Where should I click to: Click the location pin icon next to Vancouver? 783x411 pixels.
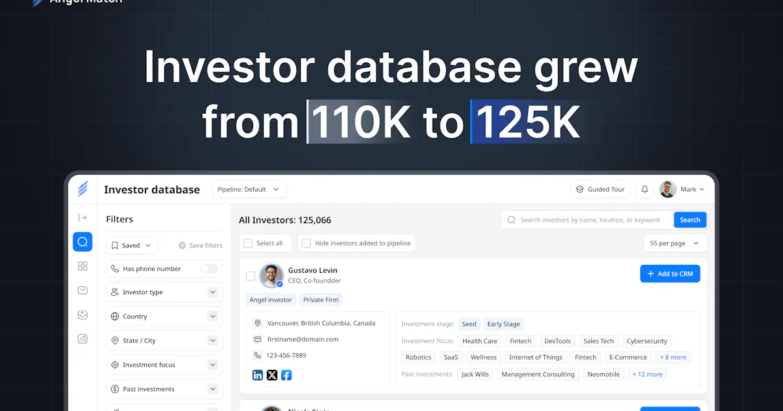(258, 323)
